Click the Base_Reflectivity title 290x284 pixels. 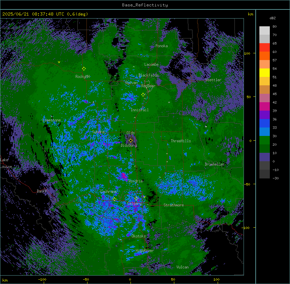tap(145, 5)
